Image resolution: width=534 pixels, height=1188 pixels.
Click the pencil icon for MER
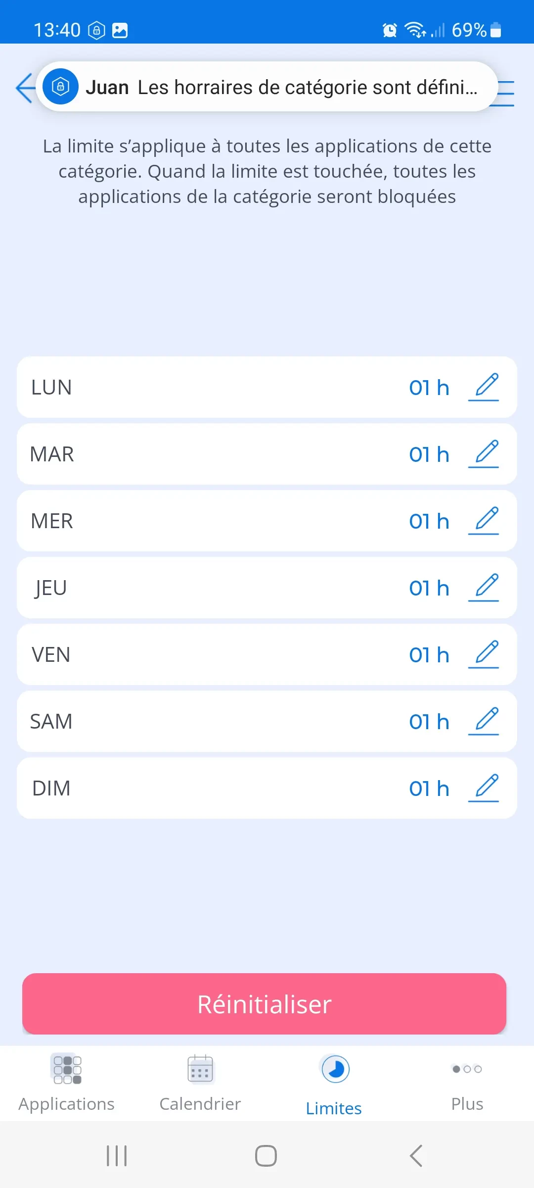484,521
